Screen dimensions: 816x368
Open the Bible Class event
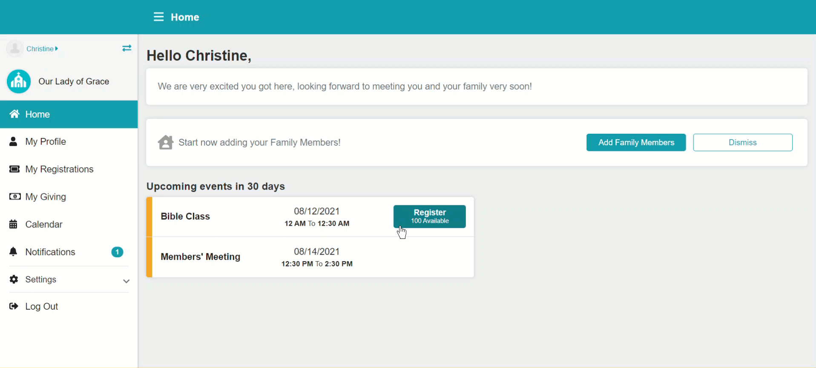pos(185,216)
